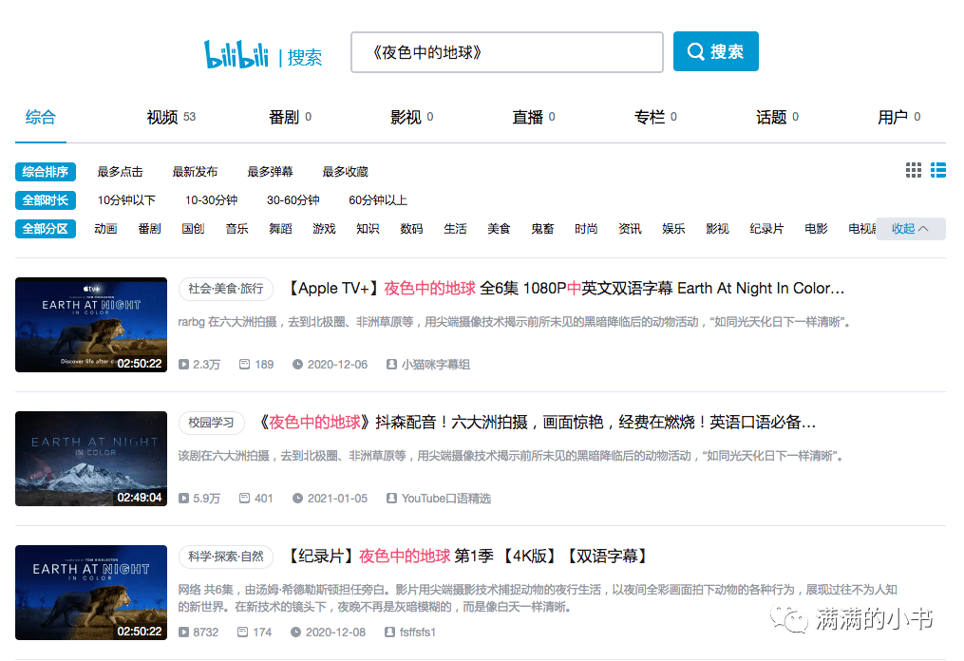Image resolution: width=964 pixels, height=661 pixels.
Task: Open the 抖森配音 video title
Action: [535, 423]
